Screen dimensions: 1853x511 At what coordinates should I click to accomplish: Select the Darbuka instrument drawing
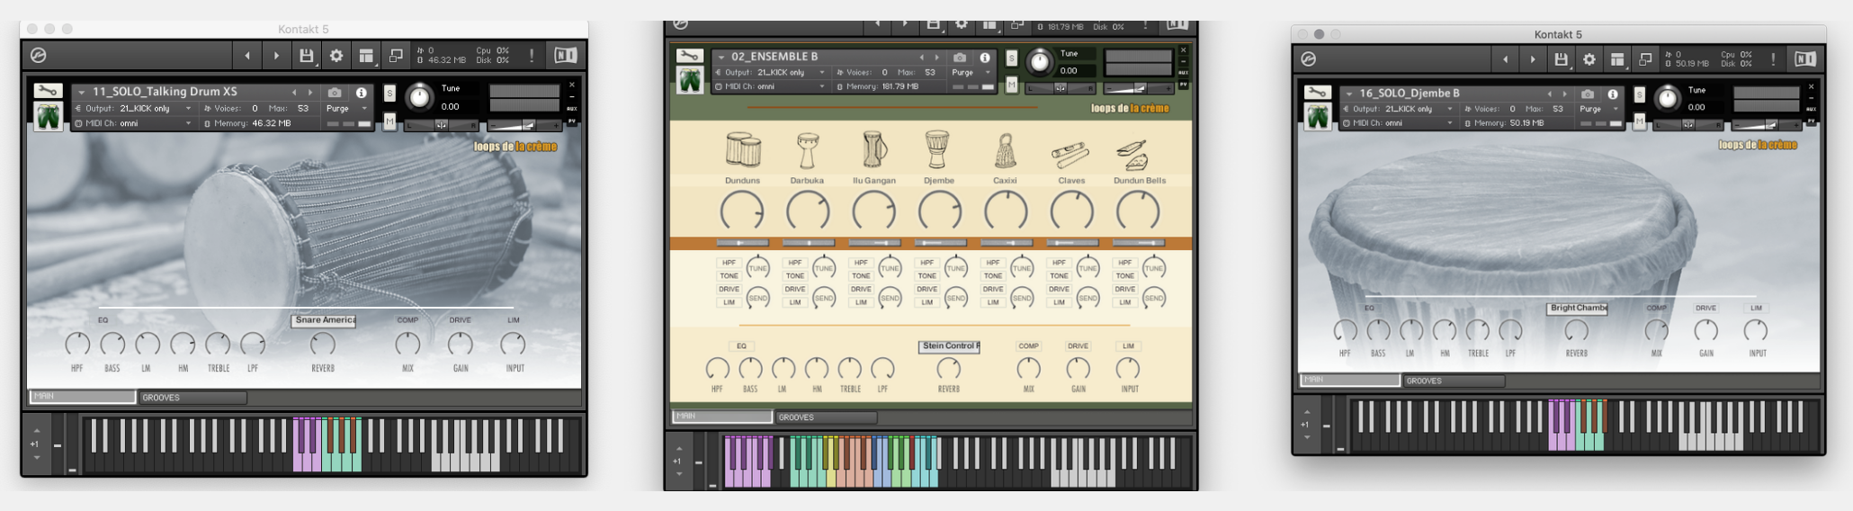[x=807, y=150]
